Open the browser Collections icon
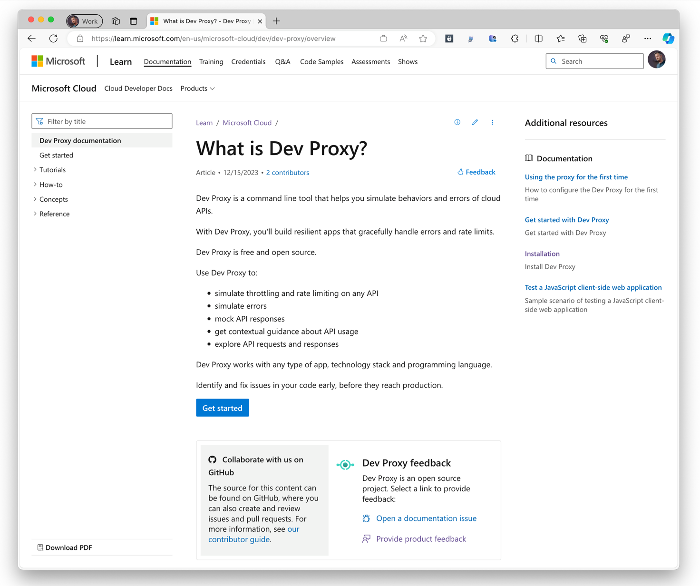 582,39
